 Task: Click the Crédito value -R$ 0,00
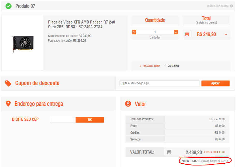click(219, 133)
